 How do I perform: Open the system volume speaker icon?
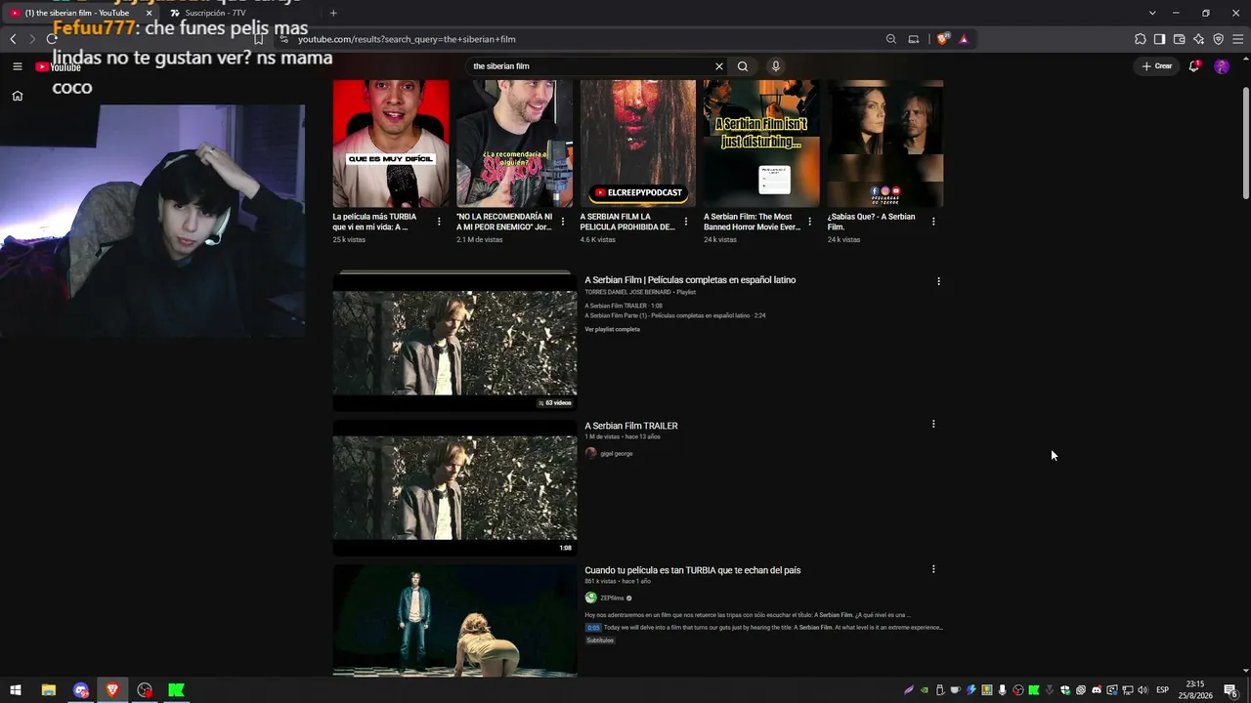[x=1143, y=690]
